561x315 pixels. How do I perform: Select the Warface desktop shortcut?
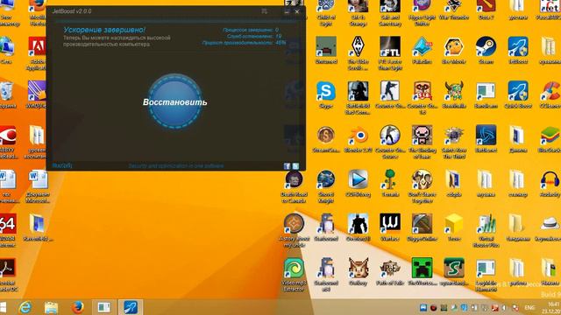[x=390, y=227]
